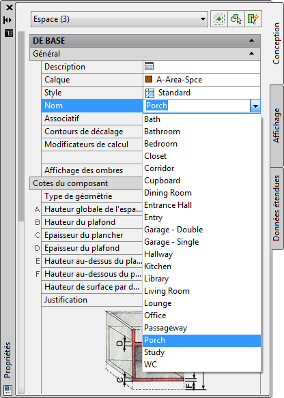Click the Nom text input field

tap(197, 106)
